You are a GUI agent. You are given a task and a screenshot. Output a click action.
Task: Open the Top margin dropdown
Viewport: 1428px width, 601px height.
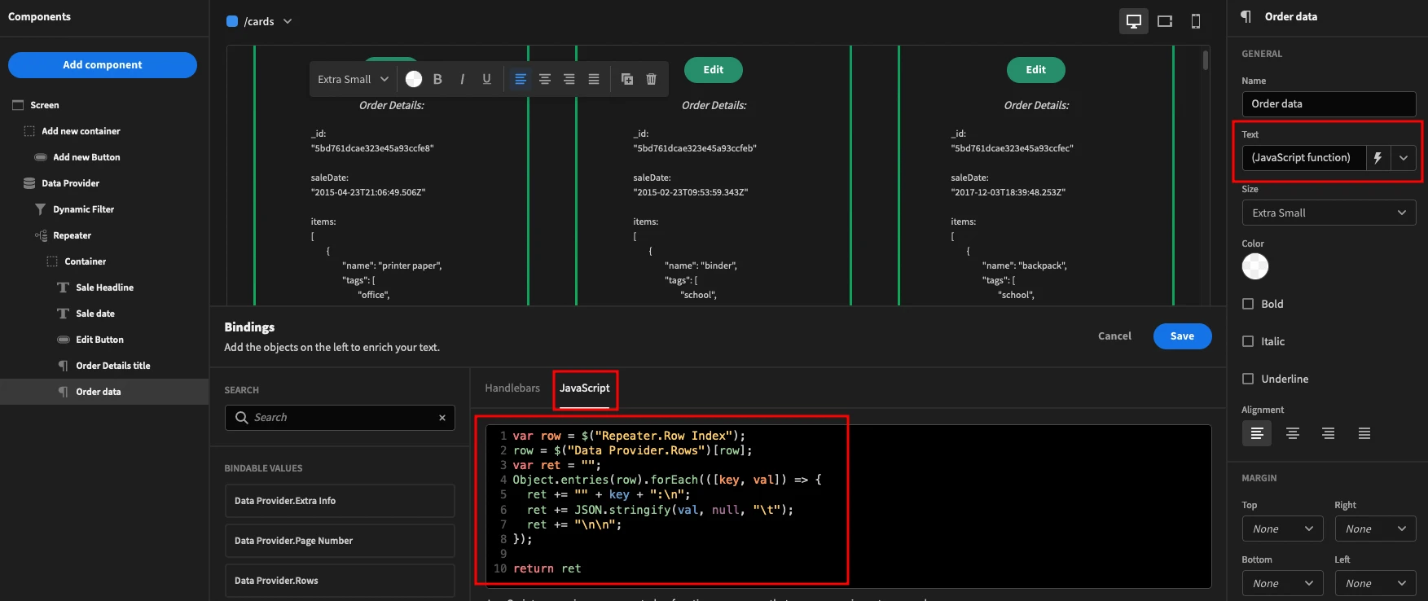click(1282, 529)
